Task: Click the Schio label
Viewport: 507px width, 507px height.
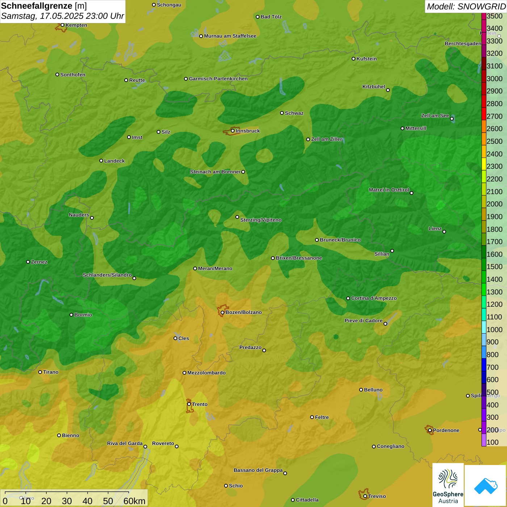Action: (236, 486)
